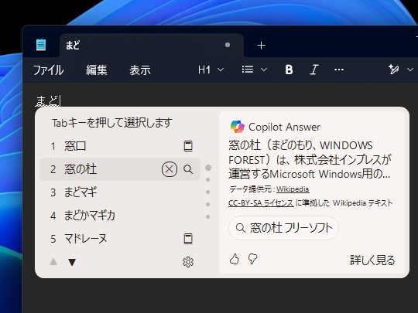Open the Wikipedia source link
The width and height of the screenshot is (418, 313).
pyautogui.click(x=293, y=189)
